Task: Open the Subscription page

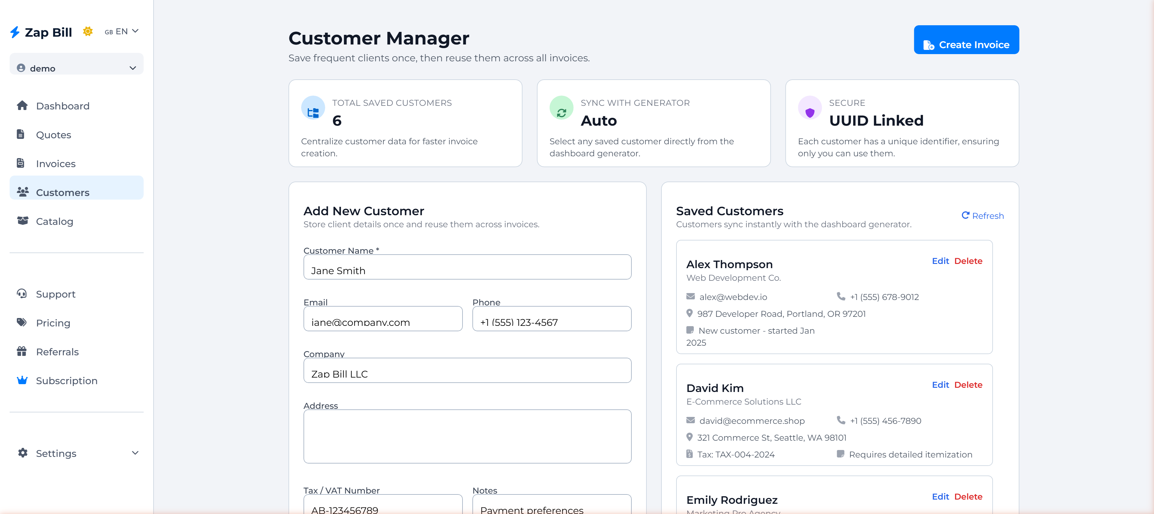Action: pos(76,381)
